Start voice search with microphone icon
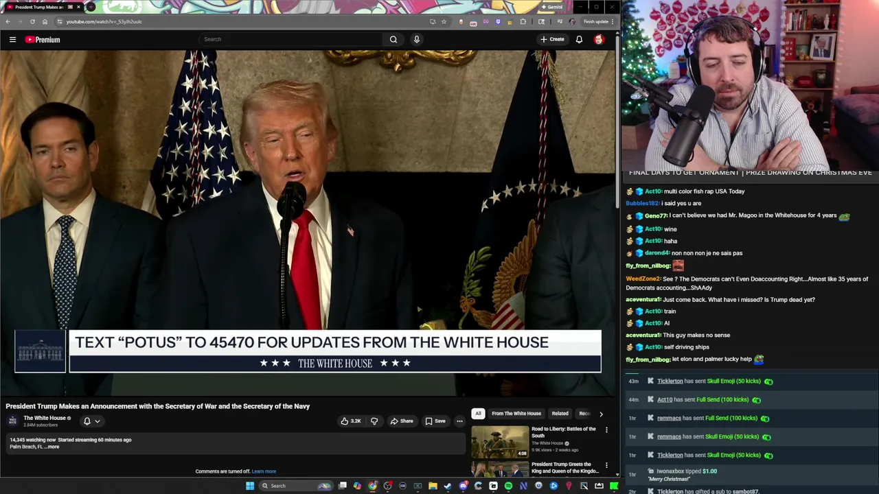This screenshot has width=879, height=494. click(x=416, y=39)
